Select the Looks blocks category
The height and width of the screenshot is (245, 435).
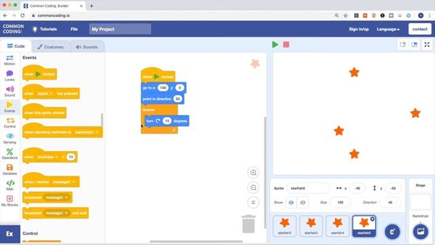pos(10,76)
